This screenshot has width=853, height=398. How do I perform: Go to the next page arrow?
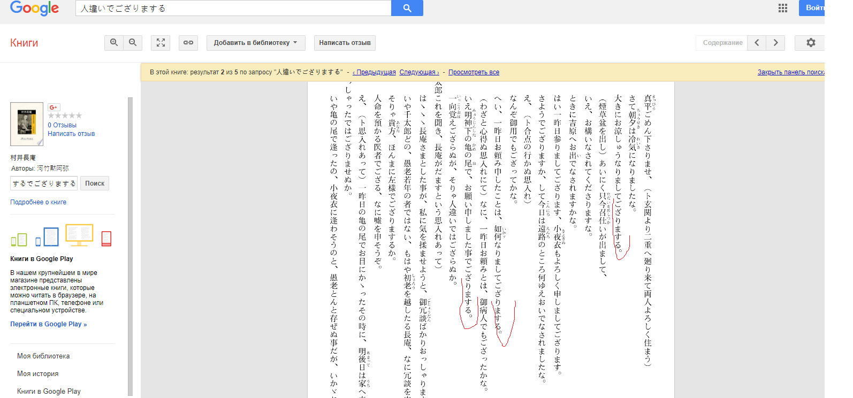(775, 43)
